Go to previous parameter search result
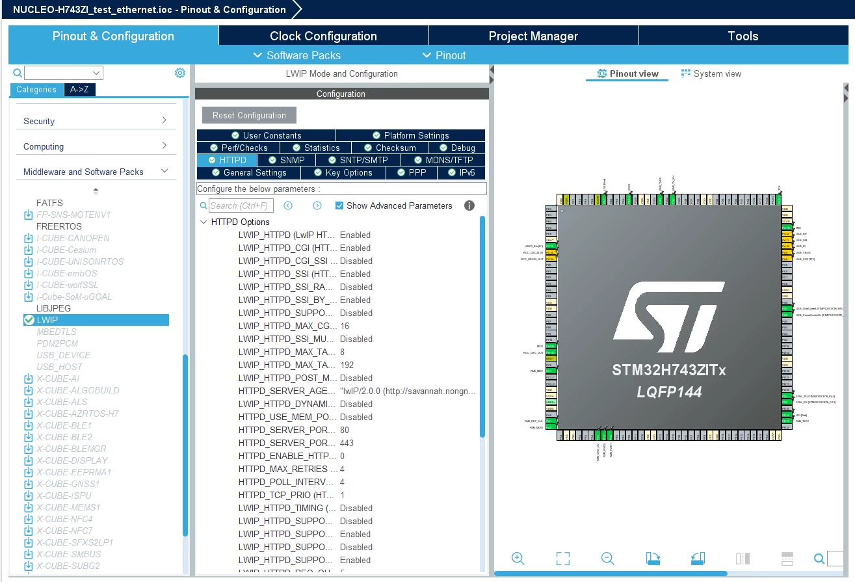Screen dimensions: 855x582 pos(288,205)
